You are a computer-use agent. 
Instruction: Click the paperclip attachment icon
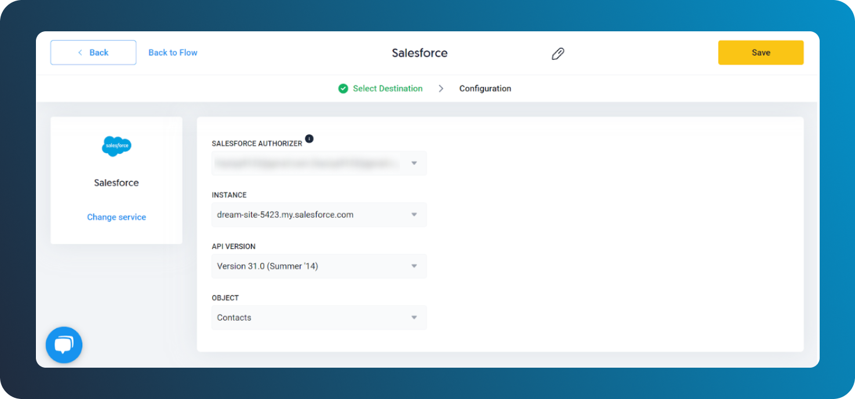tap(558, 53)
